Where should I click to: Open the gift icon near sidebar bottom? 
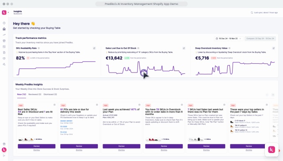tap(4, 144)
